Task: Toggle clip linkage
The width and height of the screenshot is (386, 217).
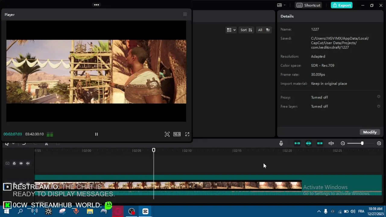Action: 320,143
